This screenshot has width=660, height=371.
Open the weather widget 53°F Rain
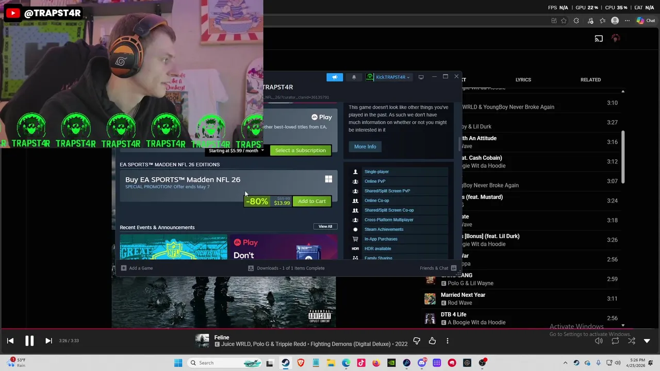pos(16,363)
